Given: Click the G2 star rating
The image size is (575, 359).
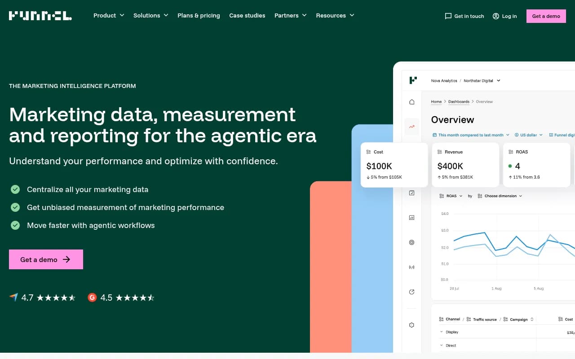Looking at the screenshot, I should coord(135,298).
